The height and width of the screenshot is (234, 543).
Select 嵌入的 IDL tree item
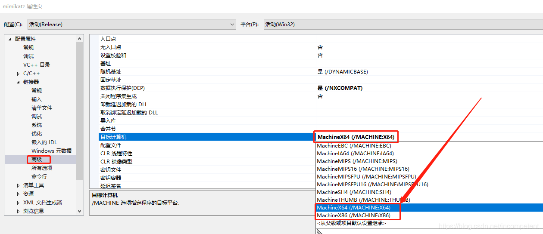[x=44, y=142]
